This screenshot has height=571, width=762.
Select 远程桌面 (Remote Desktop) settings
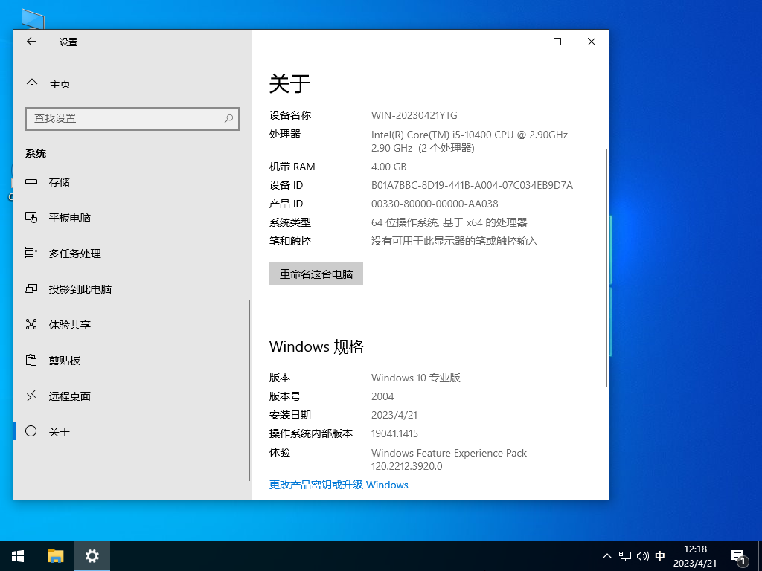click(71, 396)
